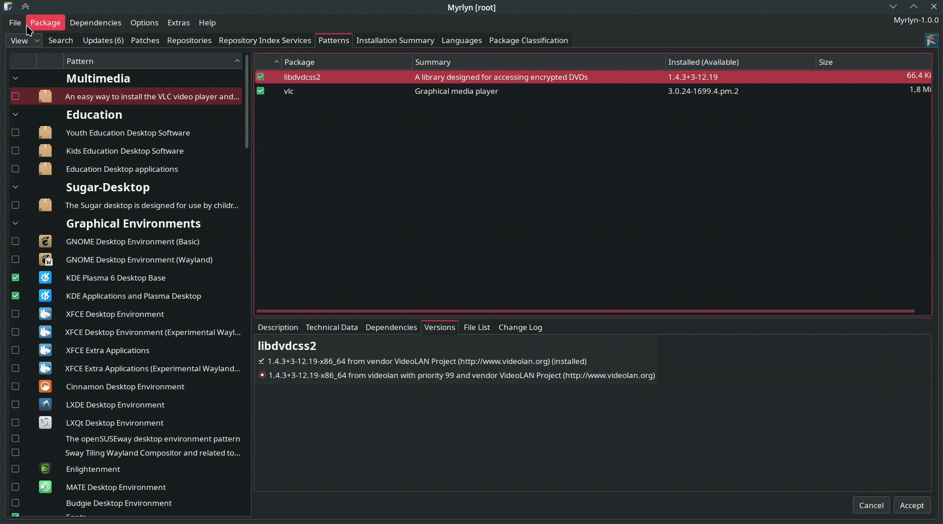Click the Youth Education Desktop Software package icon
943x524 pixels.
(45, 132)
